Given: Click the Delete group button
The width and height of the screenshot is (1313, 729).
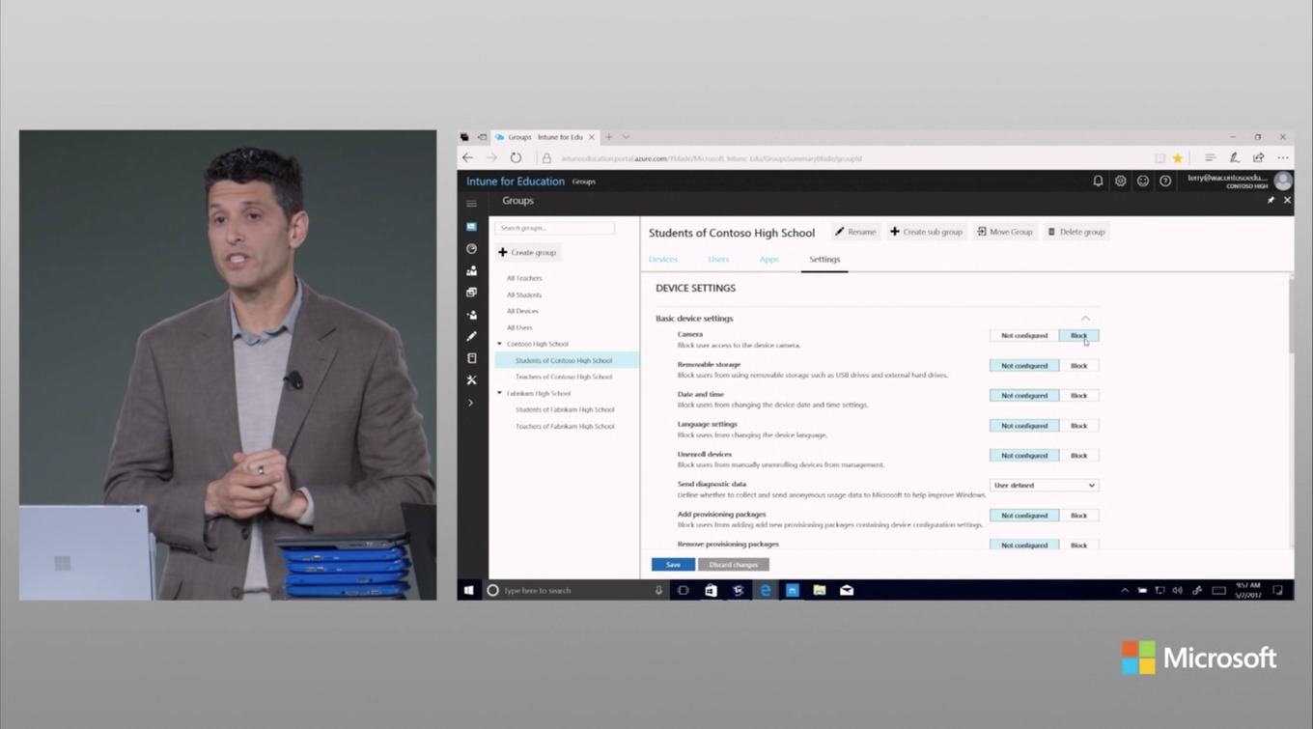Looking at the screenshot, I should coord(1076,232).
